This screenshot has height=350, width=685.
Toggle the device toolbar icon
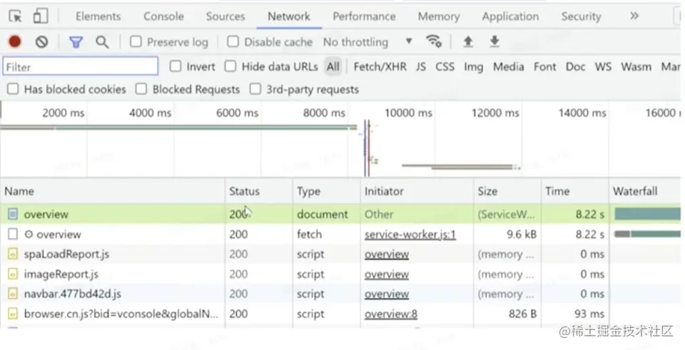pyautogui.click(x=40, y=16)
